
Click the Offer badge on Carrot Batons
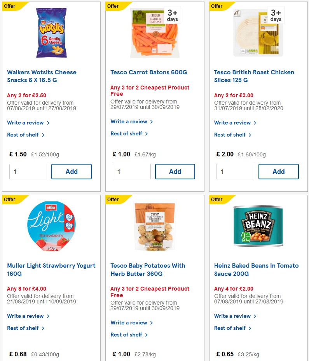[x=113, y=6]
